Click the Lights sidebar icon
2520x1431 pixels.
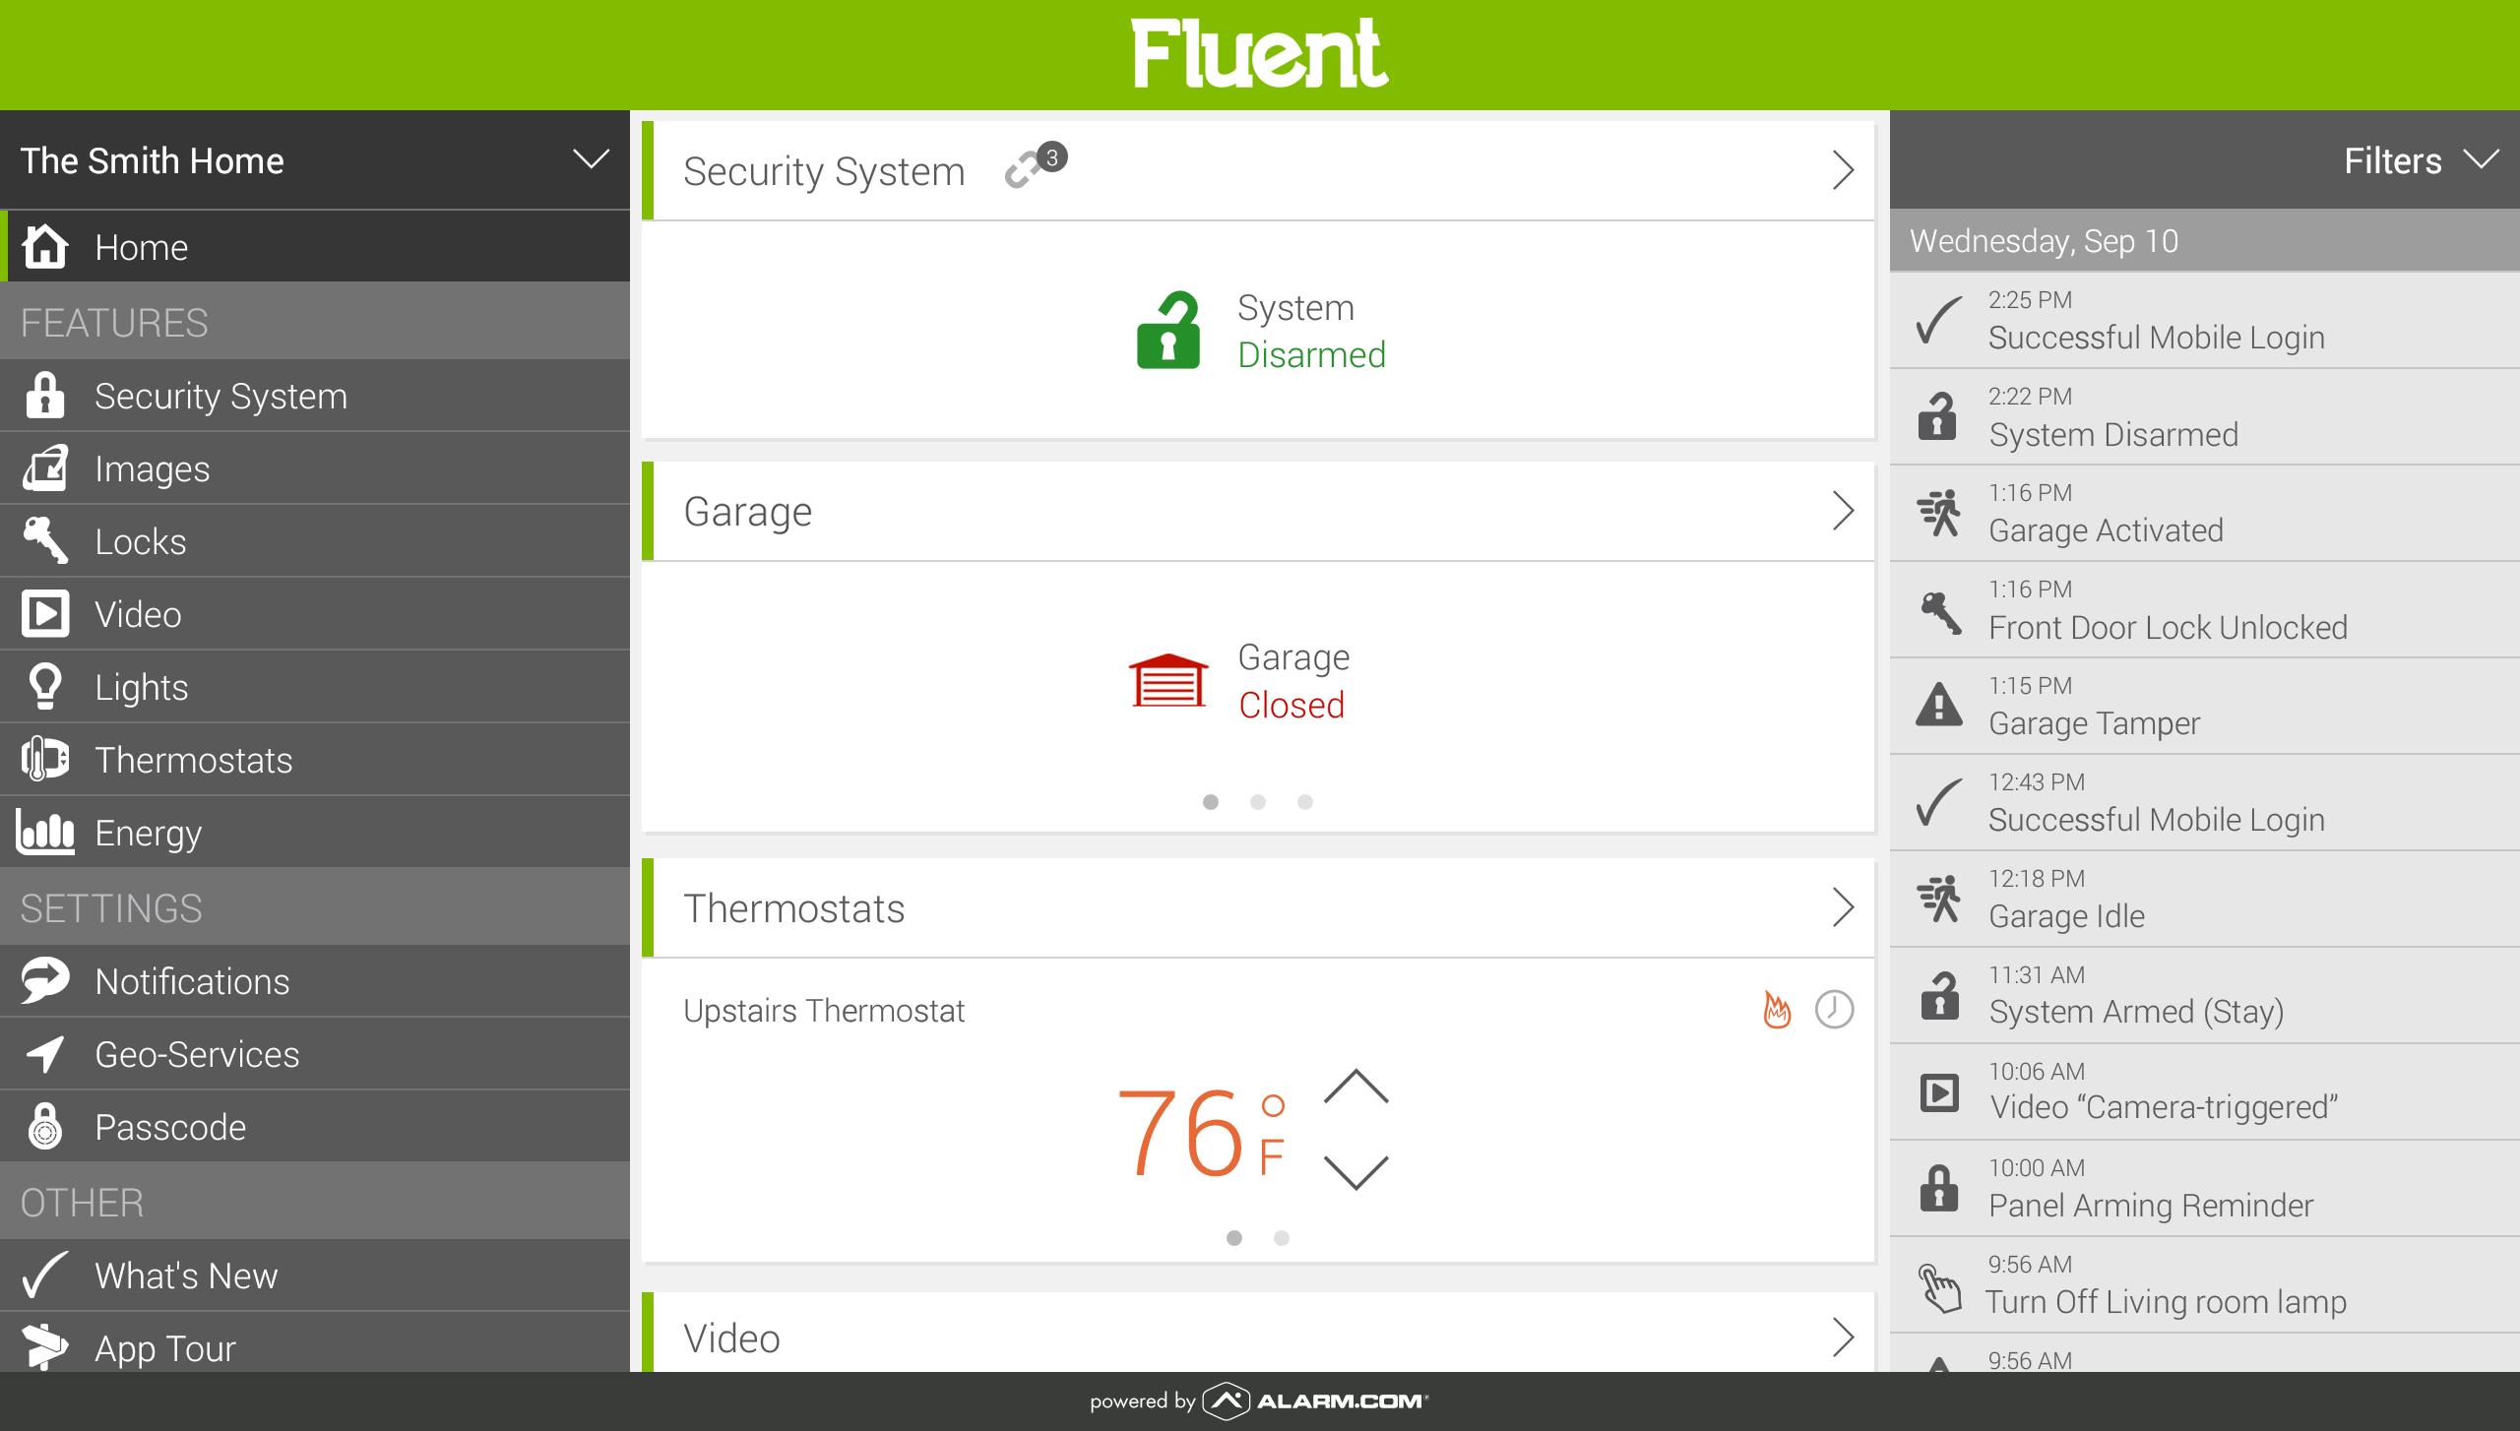pos(46,687)
